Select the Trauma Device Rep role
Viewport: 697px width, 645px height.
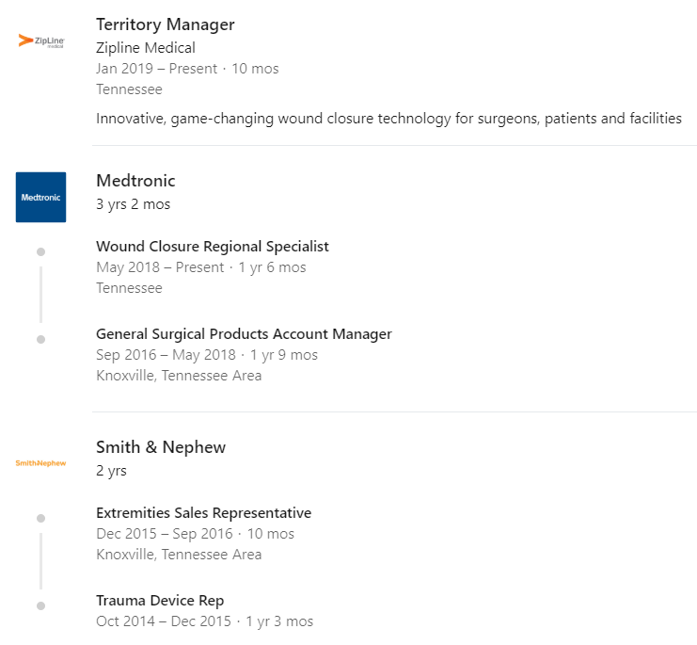(160, 601)
